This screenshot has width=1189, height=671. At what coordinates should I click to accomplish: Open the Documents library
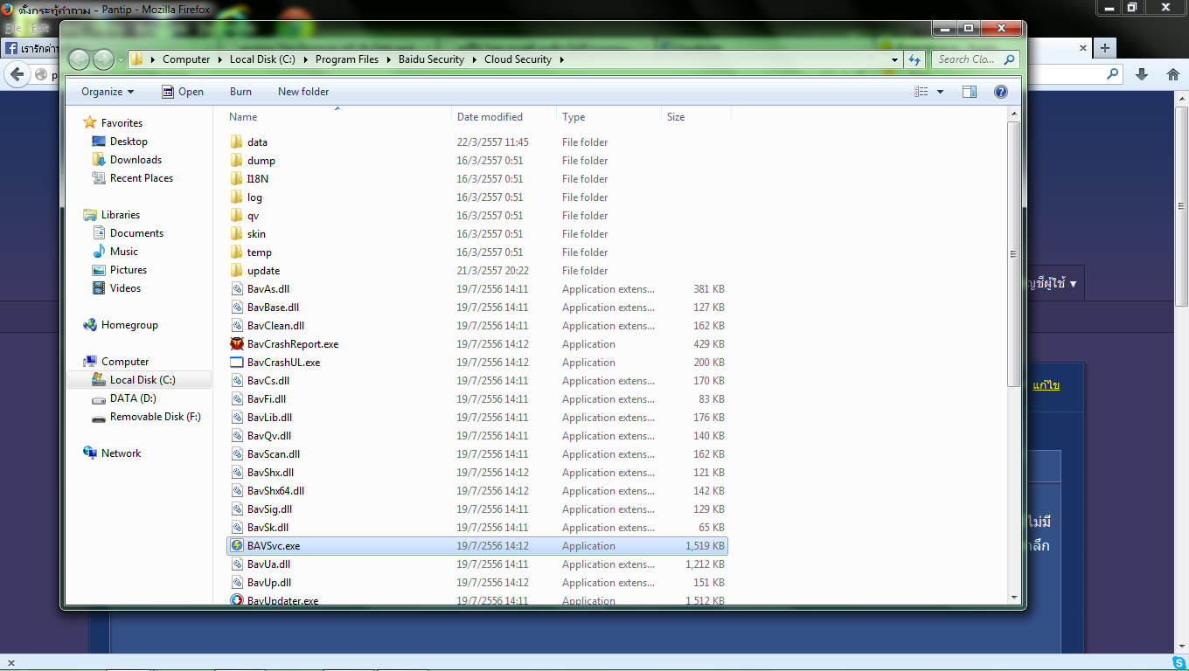click(136, 233)
